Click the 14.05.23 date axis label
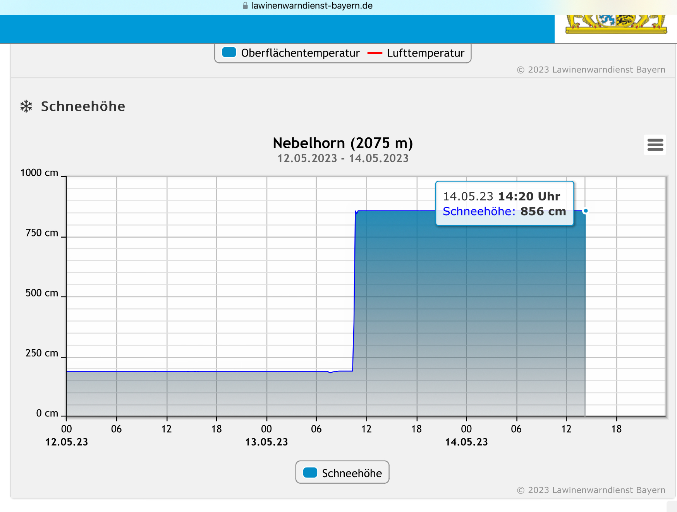The image size is (677, 512). (466, 442)
